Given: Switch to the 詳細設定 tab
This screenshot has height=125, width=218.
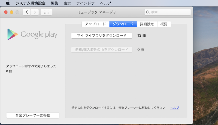Looking at the screenshot, I should click(147, 24).
